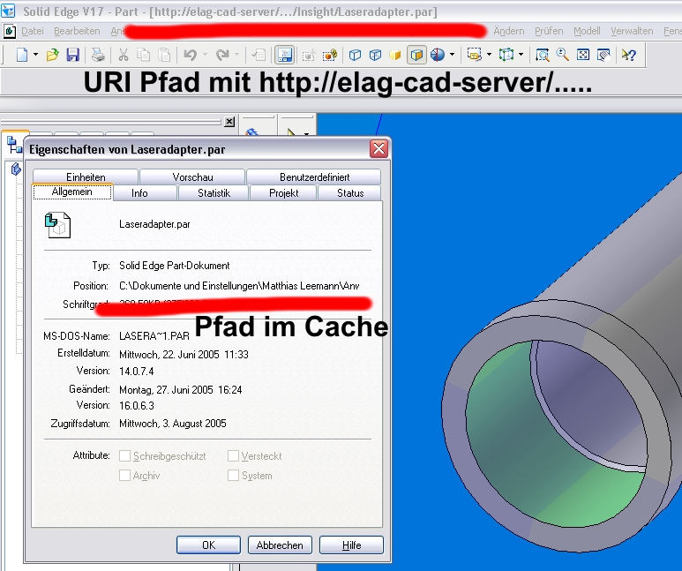Open the selection tool dropdown arrow

489,55
